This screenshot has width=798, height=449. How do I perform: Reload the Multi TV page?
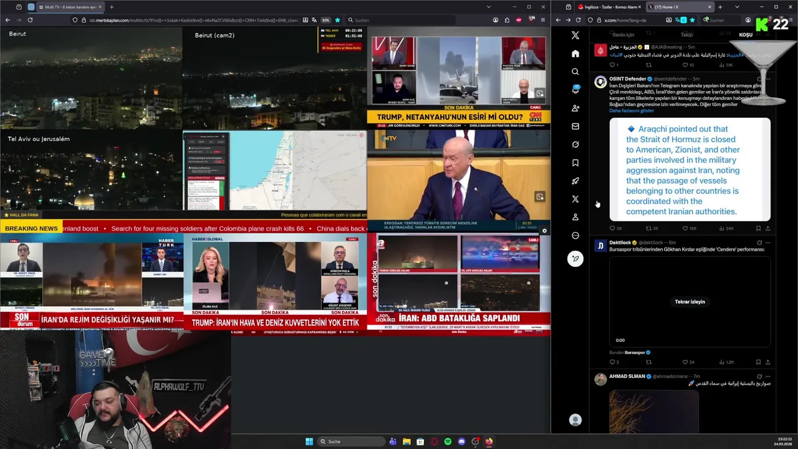point(30,20)
